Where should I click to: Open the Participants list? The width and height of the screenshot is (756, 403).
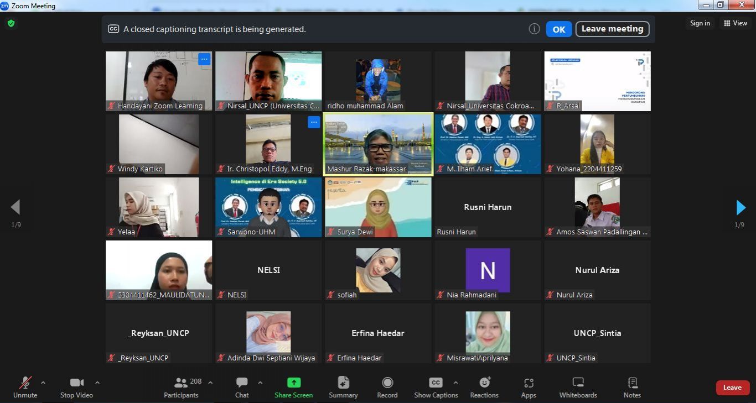point(181,387)
